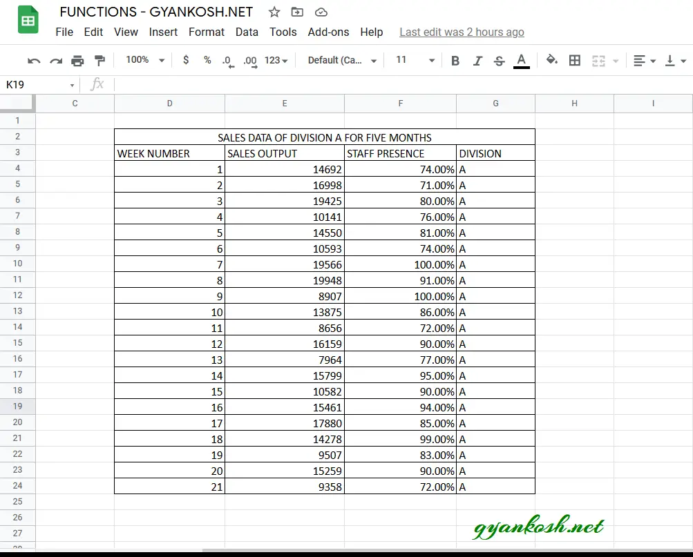Undo the last action
This screenshot has height=557, width=693.
click(34, 61)
